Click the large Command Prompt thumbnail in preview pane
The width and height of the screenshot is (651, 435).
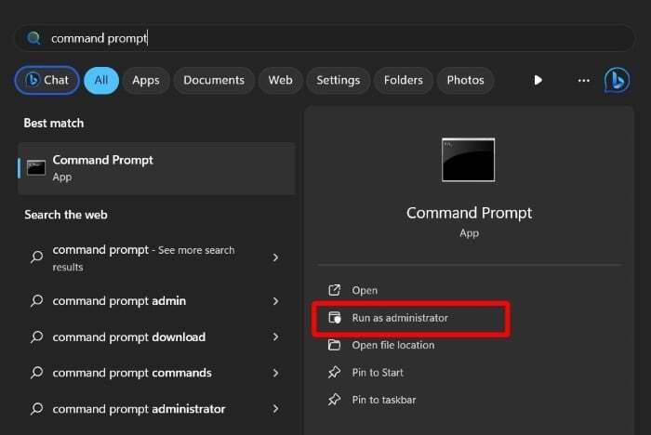pos(469,160)
